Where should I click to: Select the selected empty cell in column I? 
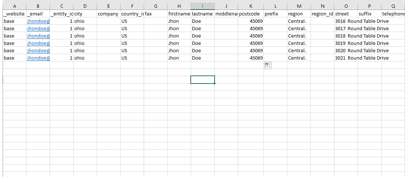[202, 80]
